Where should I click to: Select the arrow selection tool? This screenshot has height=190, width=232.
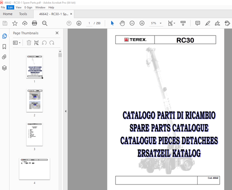click(x=112, y=23)
